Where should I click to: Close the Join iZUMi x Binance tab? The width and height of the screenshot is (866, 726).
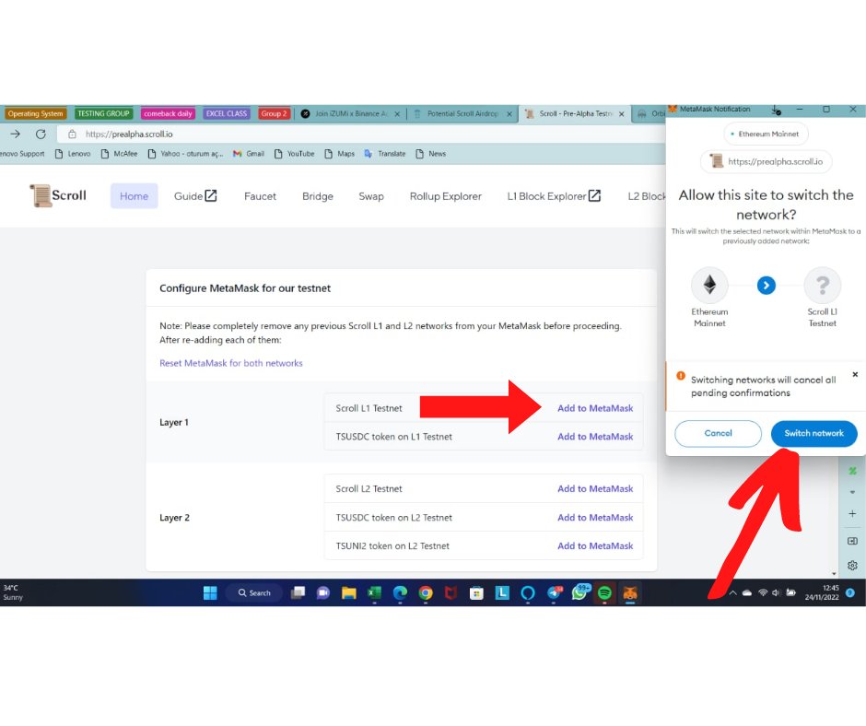point(396,114)
